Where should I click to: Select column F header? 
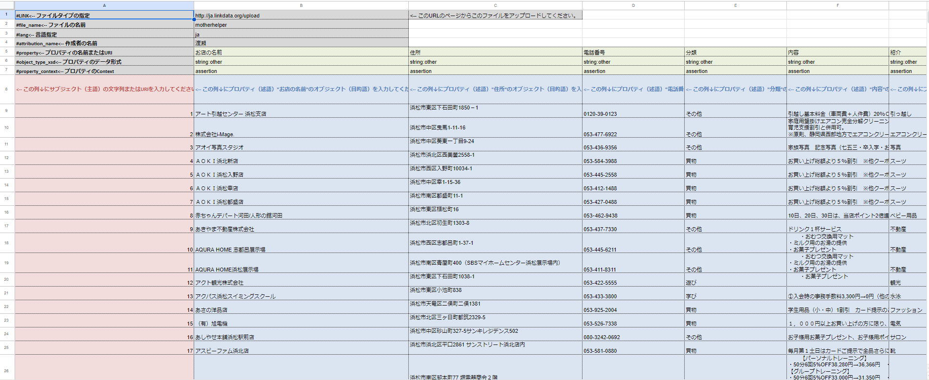838,5
